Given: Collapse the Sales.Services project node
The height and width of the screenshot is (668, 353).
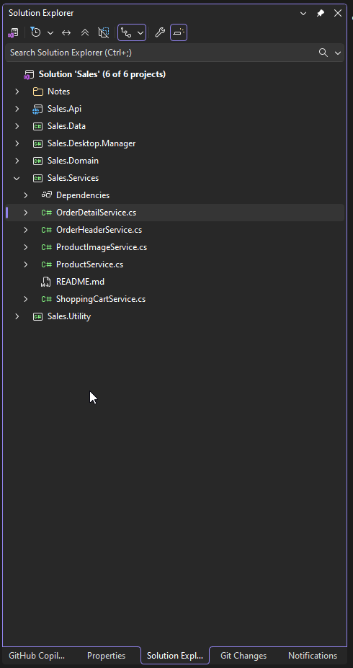Looking at the screenshot, I should 17,178.
